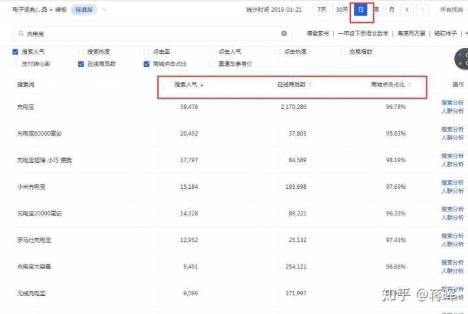
Task: Open the 所有终端 dropdown
Action: tap(453, 10)
